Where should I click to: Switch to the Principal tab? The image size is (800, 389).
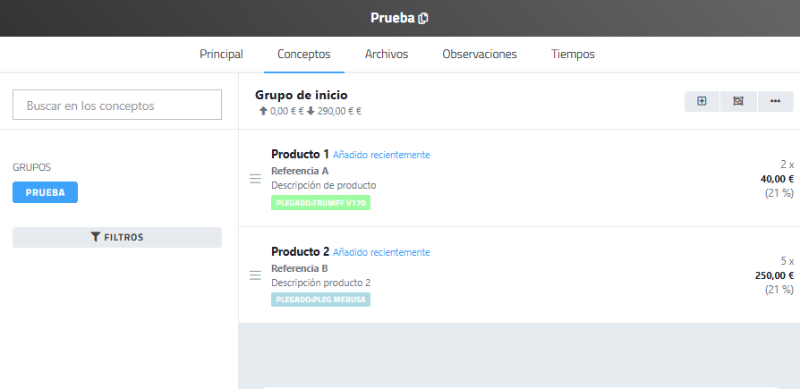221,55
